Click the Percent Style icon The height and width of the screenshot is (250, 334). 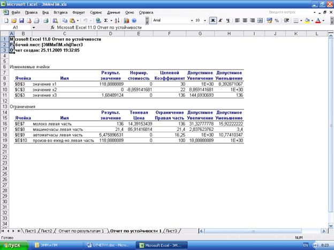pos(276,20)
